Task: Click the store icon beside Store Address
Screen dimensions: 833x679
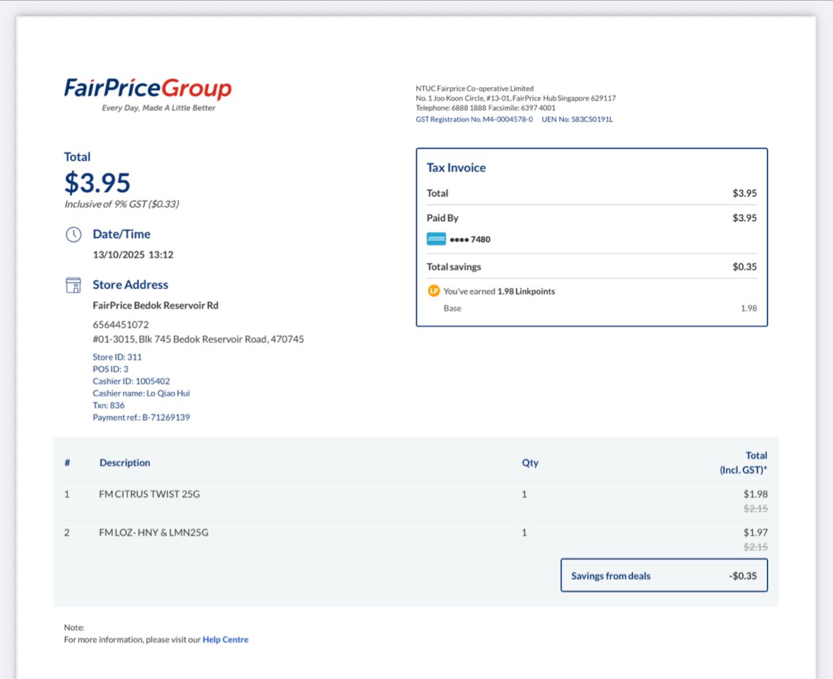Action: 74,285
